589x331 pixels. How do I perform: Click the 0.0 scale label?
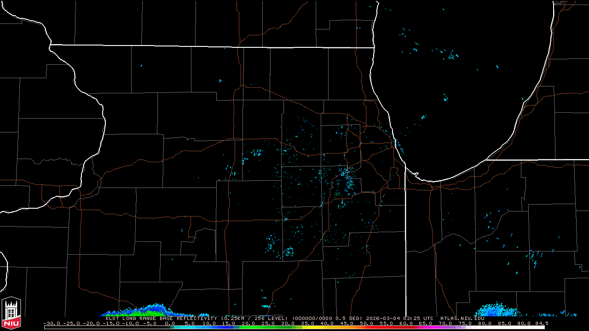[x=170, y=323]
